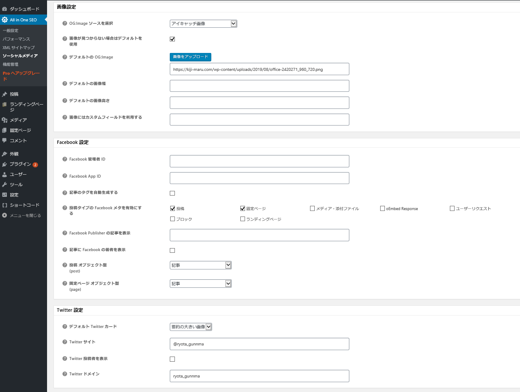
Task: Open the default Twitter card dropdown
Action: coord(191,327)
